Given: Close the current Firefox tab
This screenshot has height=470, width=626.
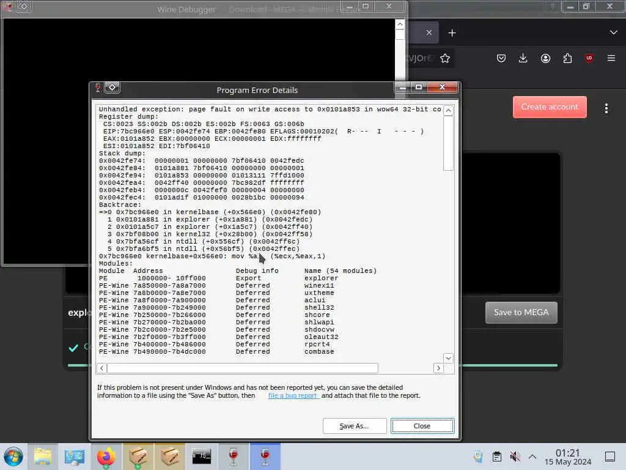Looking at the screenshot, I should (429, 33).
